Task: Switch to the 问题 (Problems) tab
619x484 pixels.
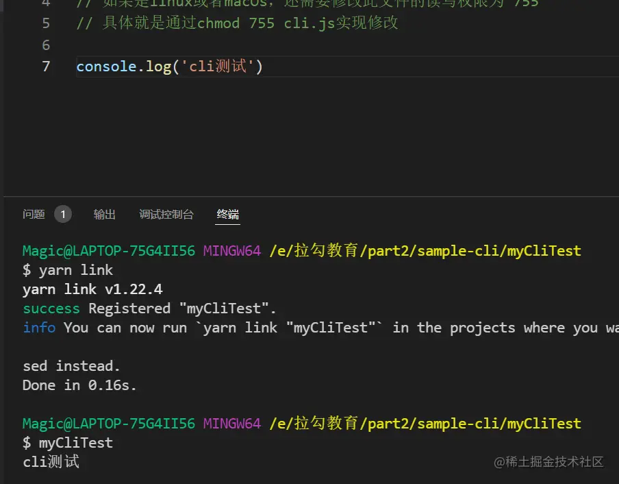Action: 34,215
